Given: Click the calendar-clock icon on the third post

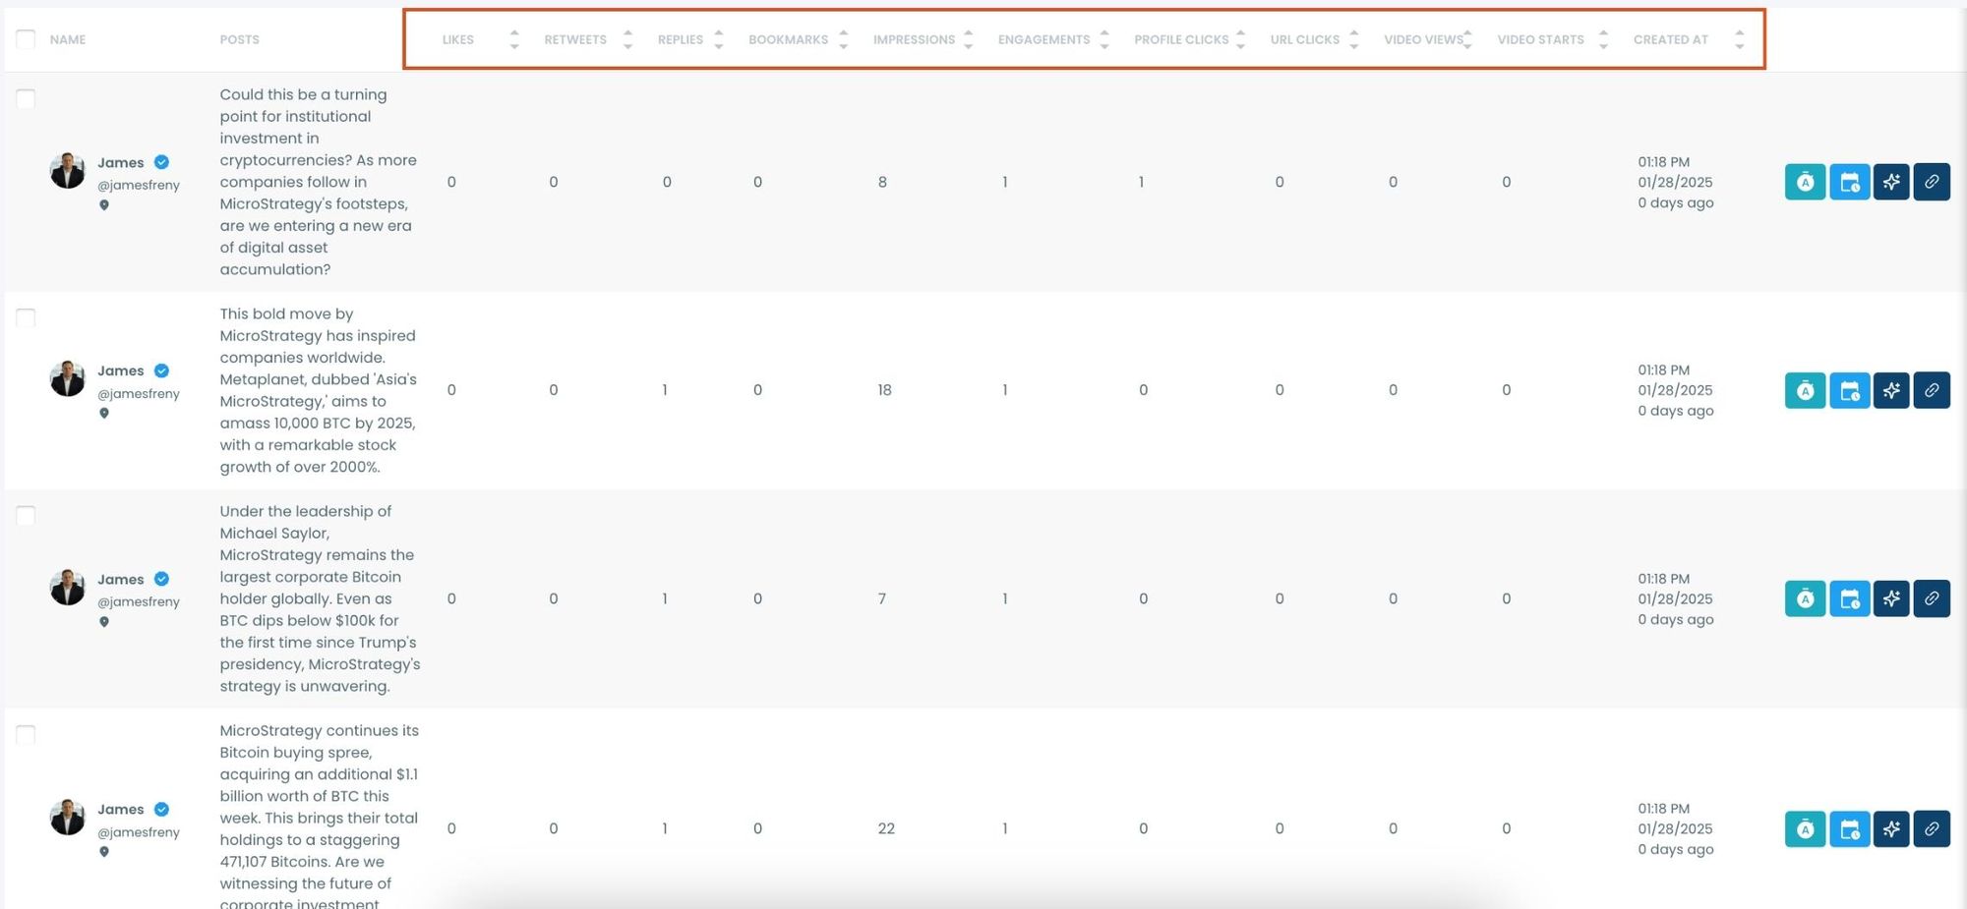Looking at the screenshot, I should point(1849,598).
